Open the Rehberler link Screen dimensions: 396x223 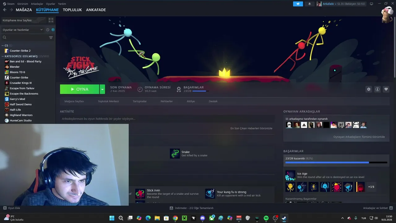click(166, 101)
